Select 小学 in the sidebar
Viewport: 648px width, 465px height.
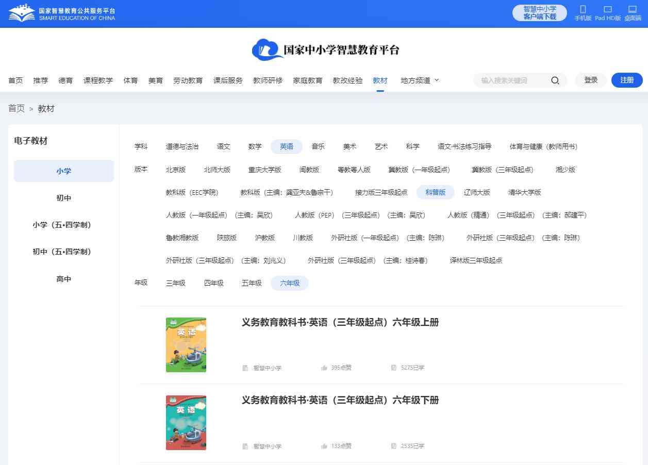(x=64, y=171)
